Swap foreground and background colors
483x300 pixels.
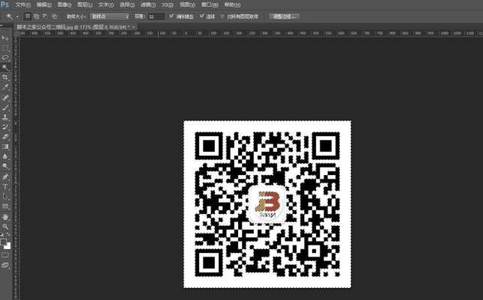8,235
